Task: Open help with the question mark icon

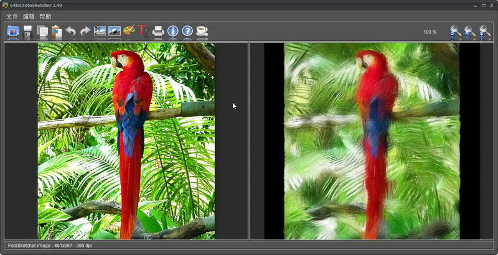Action: click(187, 31)
